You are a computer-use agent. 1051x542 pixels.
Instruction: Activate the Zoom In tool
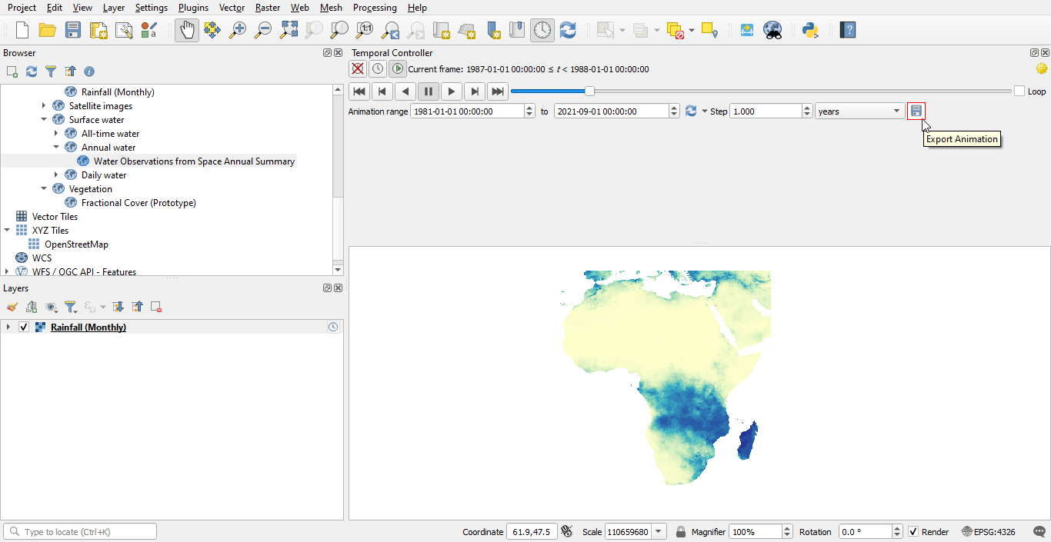click(238, 30)
